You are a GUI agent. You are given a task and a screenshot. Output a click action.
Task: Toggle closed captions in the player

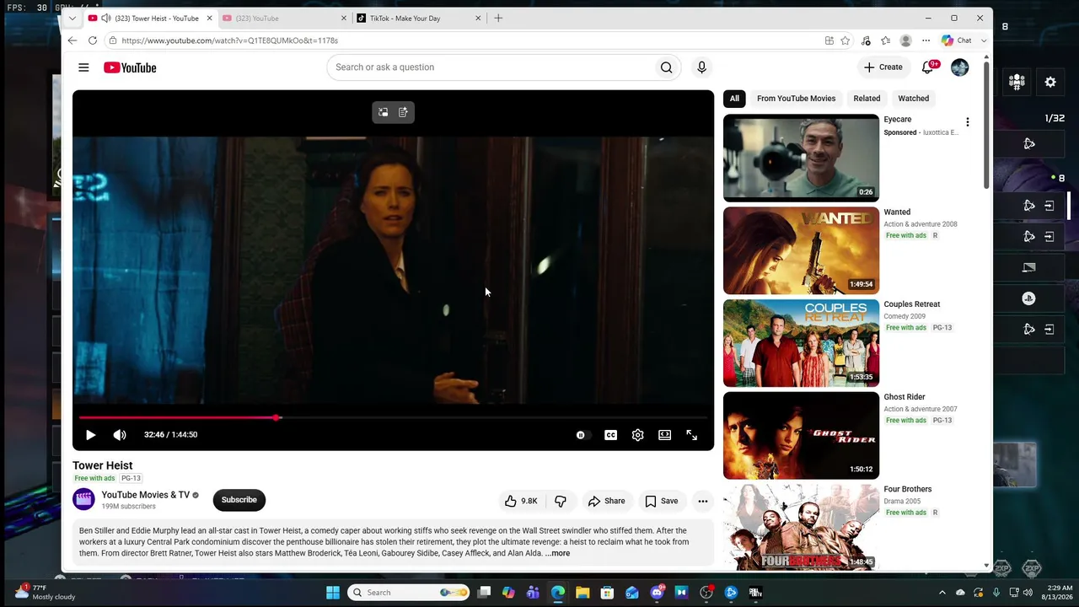pos(610,435)
